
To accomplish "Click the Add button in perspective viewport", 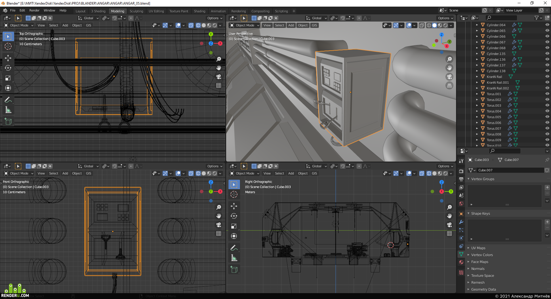I will [x=291, y=25].
